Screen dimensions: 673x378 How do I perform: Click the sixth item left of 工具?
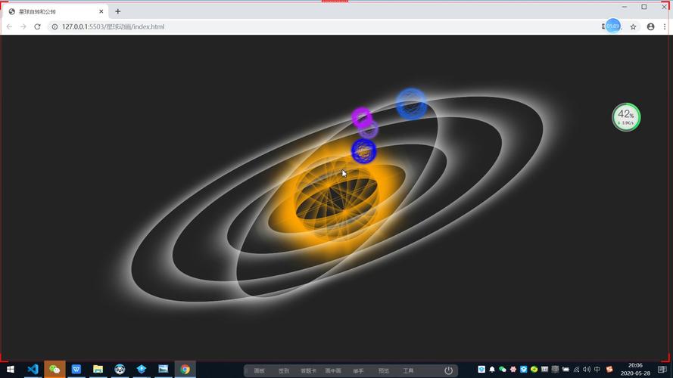tap(384, 371)
